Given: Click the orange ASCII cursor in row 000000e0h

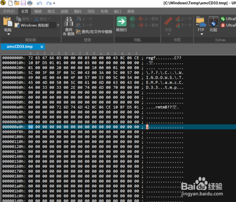Looking at the screenshot, I should pyautogui.click(x=147, y=127).
